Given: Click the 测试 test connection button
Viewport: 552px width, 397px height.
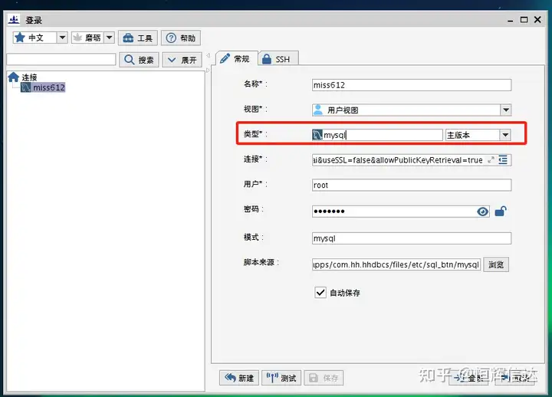Looking at the screenshot, I should pyautogui.click(x=281, y=378).
